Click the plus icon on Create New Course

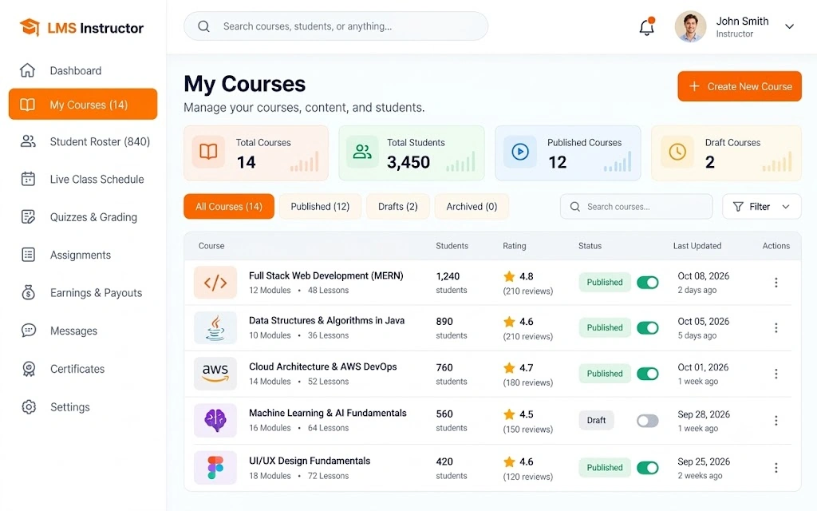point(694,86)
